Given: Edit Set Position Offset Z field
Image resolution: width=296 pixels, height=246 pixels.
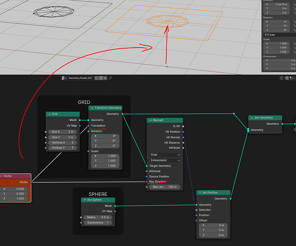Looking at the screenshot, I should (213, 235).
